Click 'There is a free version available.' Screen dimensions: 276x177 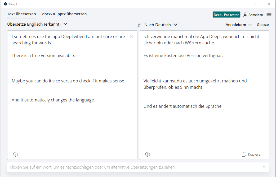point(43,56)
